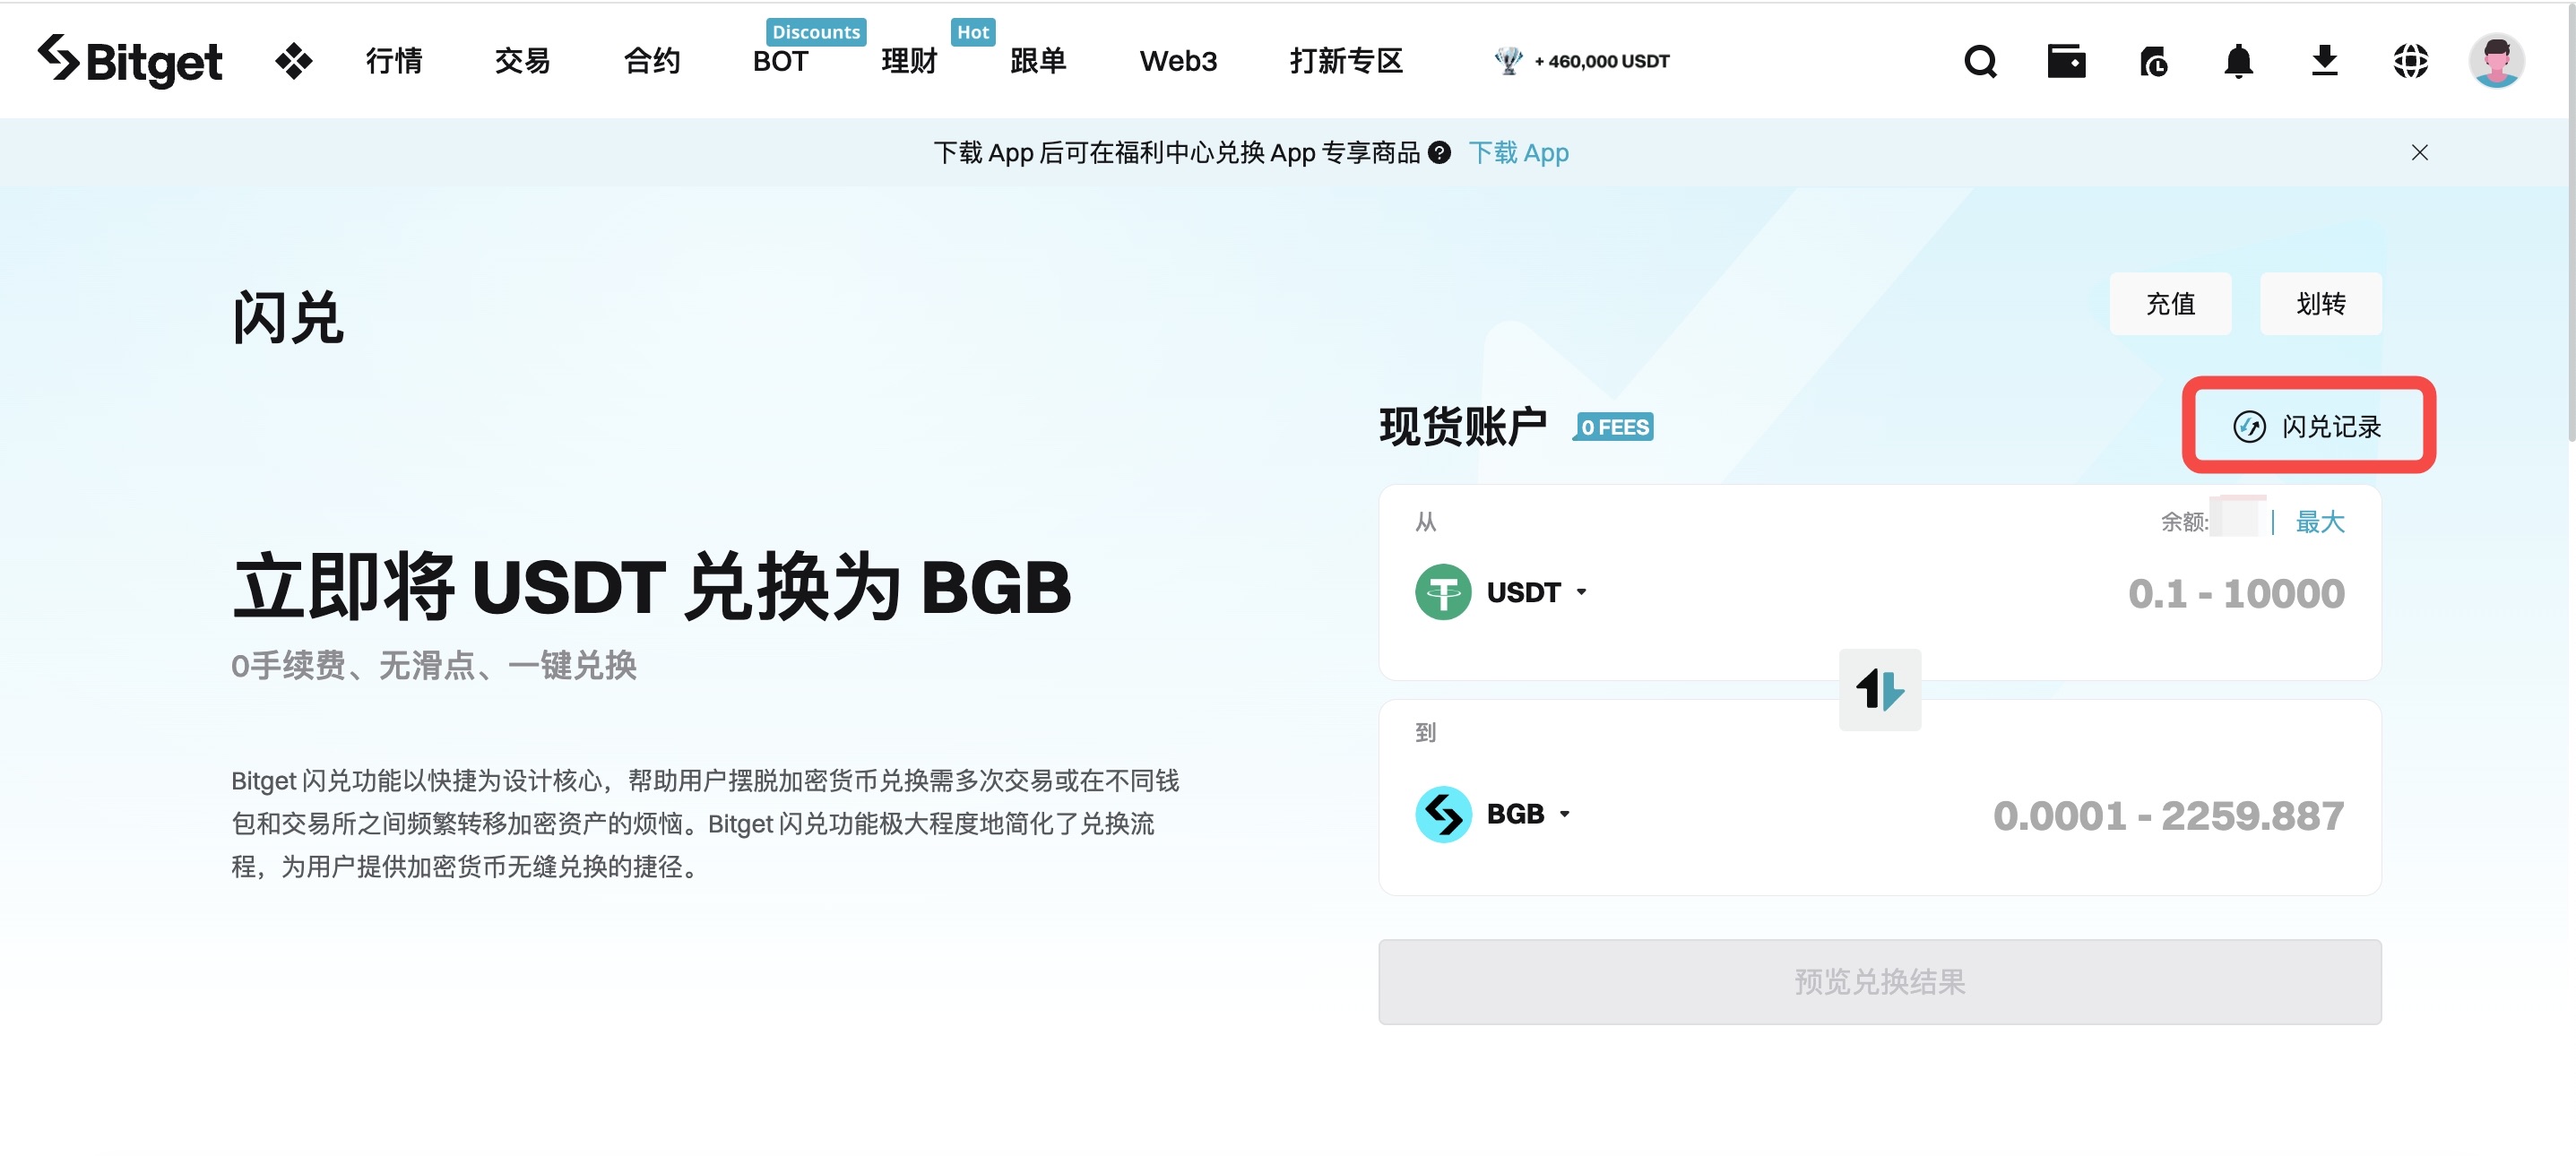Swap the from and to currencies
Image resolution: width=2576 pixels, height=1156 pixels.
tap(1879, 689)
